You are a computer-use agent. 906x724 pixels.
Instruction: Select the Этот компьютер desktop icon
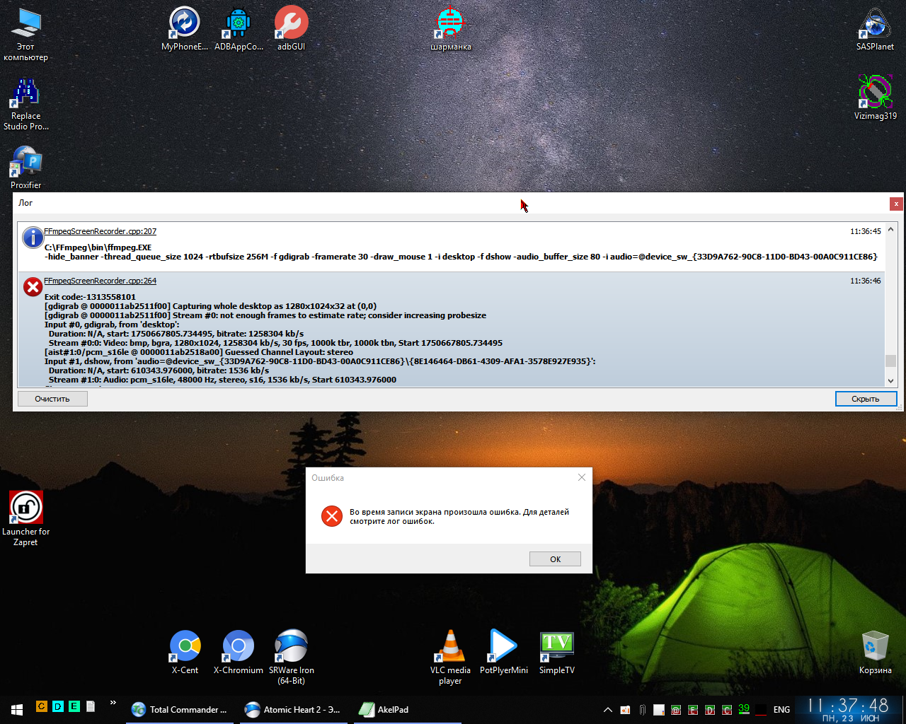25,34
